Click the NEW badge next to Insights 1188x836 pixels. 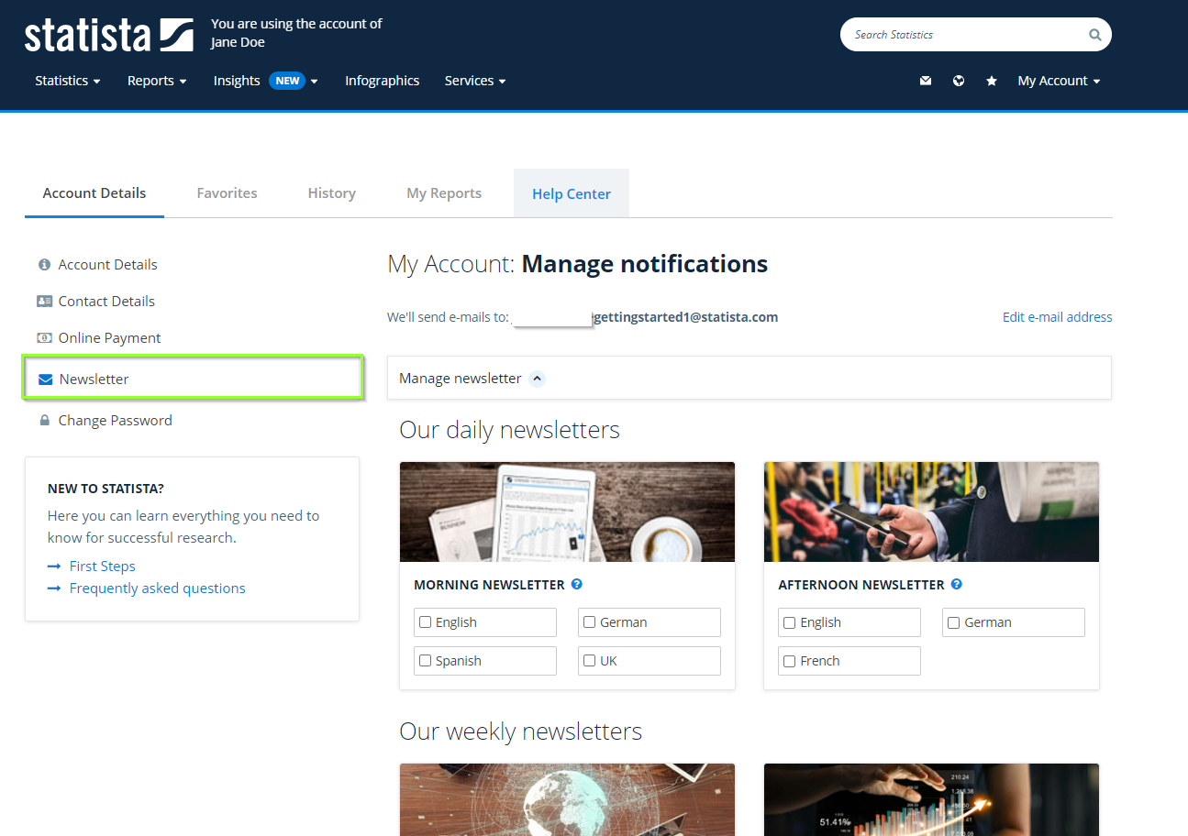pyautogui.click(x=287, y=81)
